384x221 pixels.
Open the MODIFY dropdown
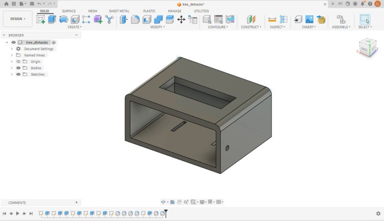point(158,27)
